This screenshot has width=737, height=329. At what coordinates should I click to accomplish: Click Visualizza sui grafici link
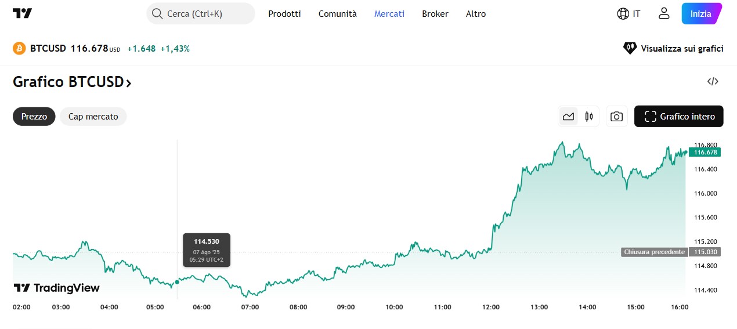pos(682,48)
